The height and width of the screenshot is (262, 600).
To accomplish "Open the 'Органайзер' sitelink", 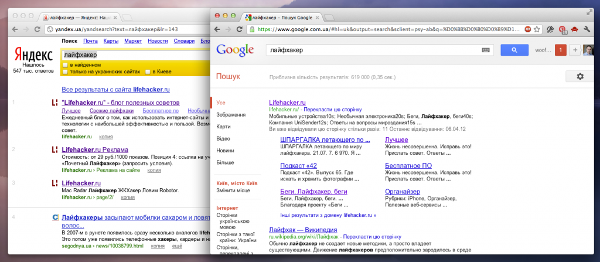I will point(403,192).
